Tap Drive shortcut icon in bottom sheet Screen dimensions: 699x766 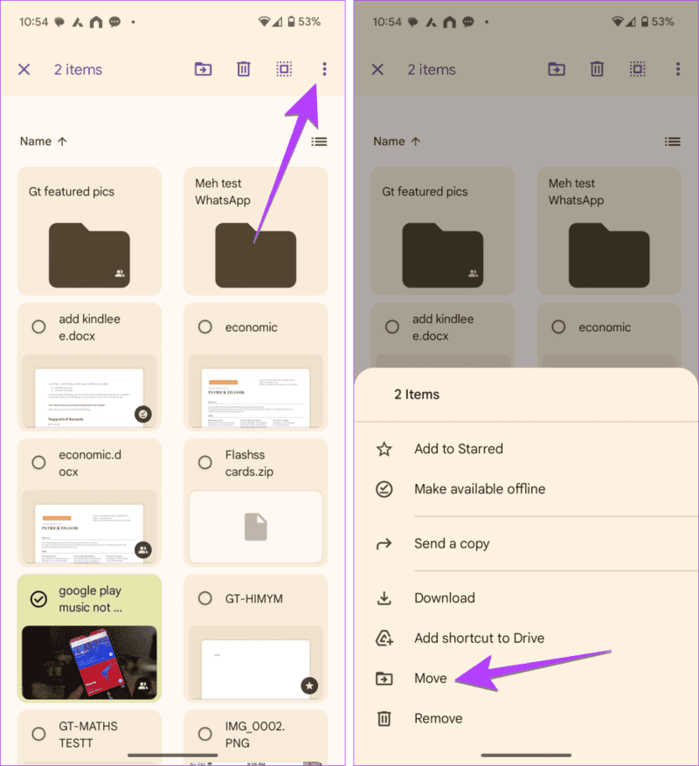tap(384, 638)
